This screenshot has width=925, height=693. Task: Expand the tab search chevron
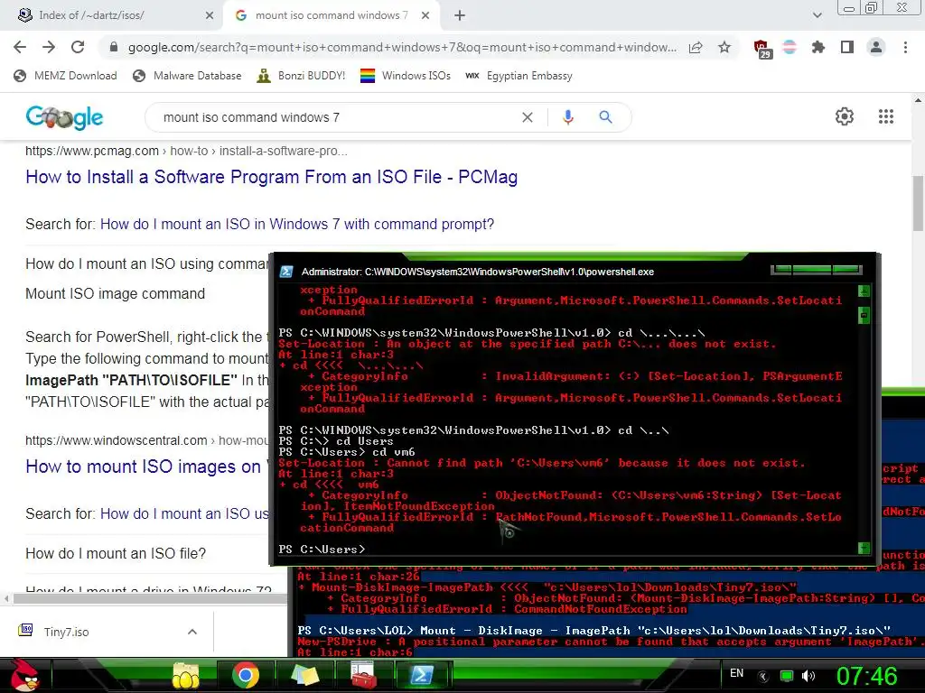(817, 15)
